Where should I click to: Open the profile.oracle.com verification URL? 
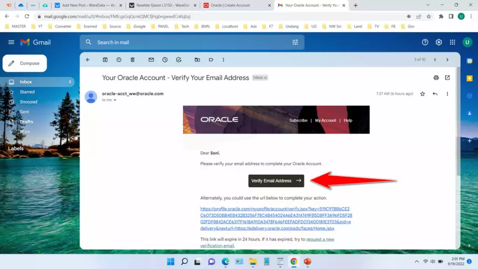pyautogui.click(x=276, y=219)
